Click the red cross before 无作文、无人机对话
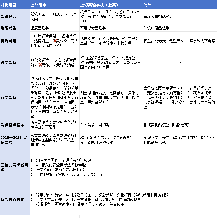The width and height of the screenshot is (217, 218). pos(55,41)
